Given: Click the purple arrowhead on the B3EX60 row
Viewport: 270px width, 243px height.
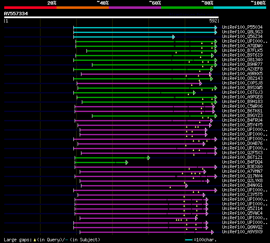Looking at the screenshot, I should (x=216, y=167).
